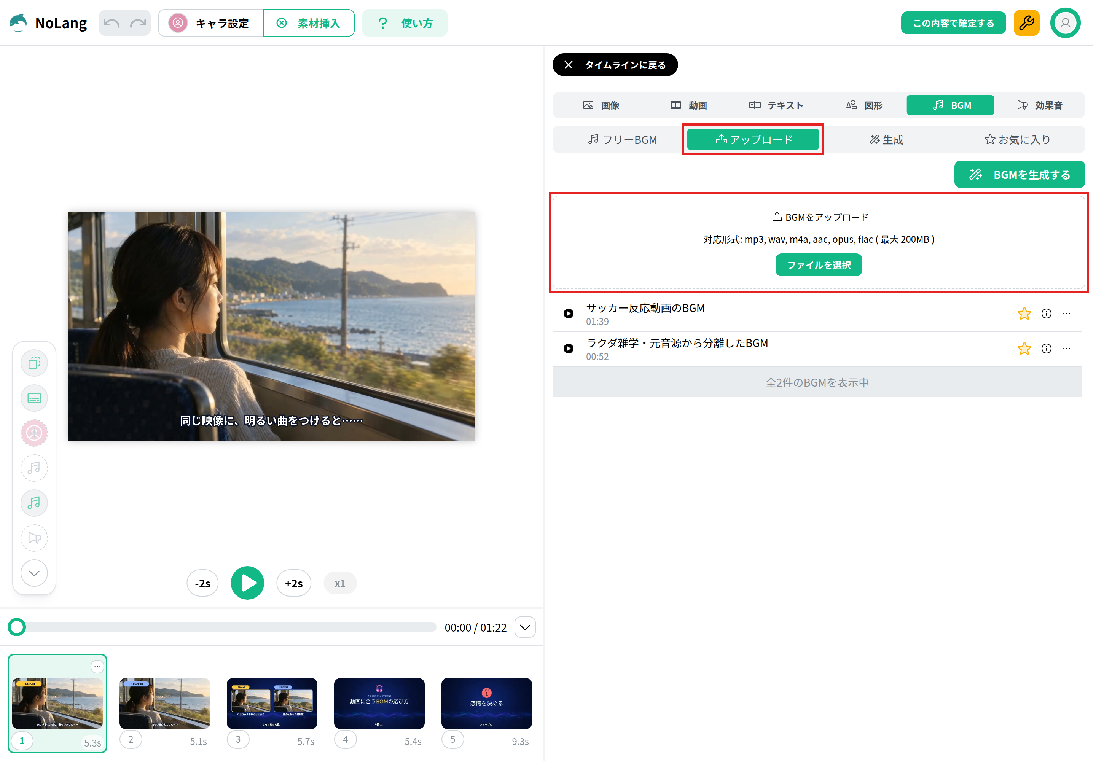1096x761 pixels.
Task: Play preview of サッカー反応動画のBGM
Action: (569, 314)
